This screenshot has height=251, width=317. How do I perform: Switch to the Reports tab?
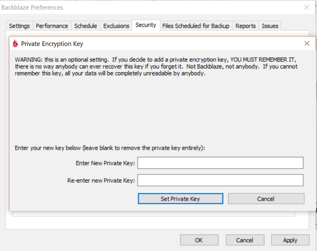[x=246, y=26]
